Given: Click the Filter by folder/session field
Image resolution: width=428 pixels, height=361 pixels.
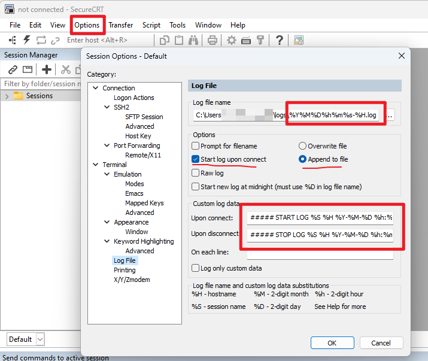Looking at the screenshot, I should point(41,84).
